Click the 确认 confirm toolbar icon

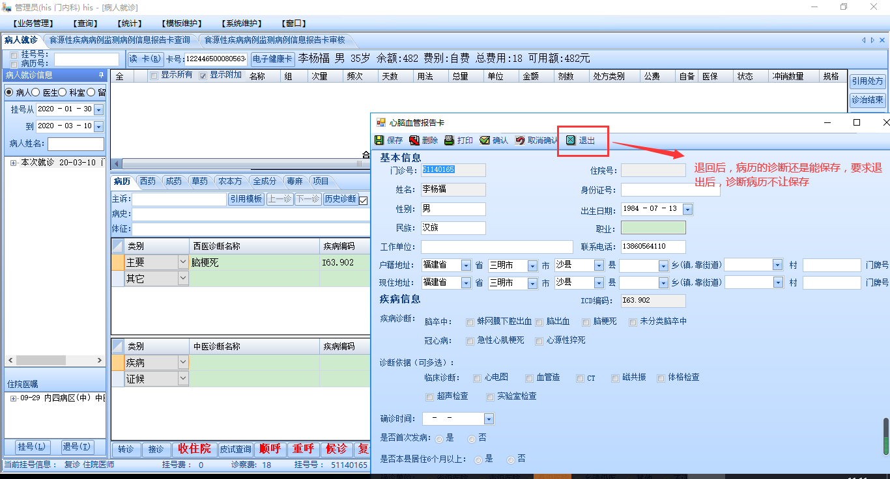tap(484, 140)
